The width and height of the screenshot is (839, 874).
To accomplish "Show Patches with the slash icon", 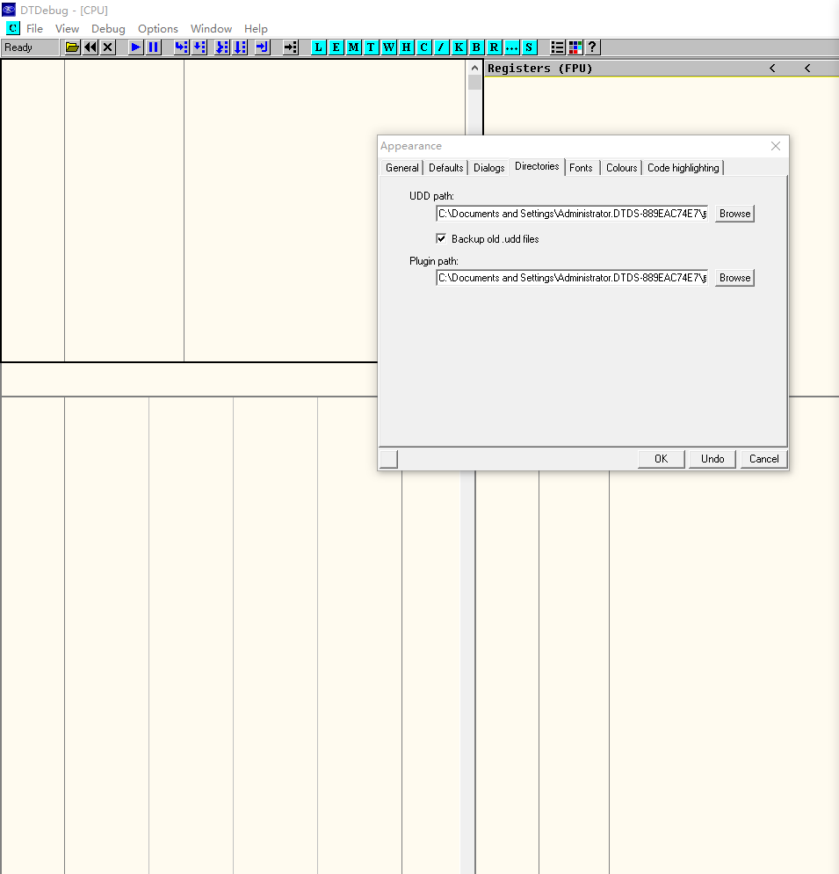I will coord(441,47).
